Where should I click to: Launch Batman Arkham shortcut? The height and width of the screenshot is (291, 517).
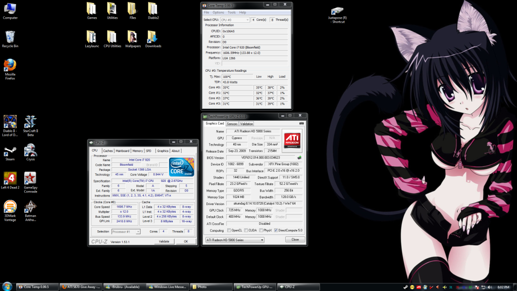tap(30, 211)
